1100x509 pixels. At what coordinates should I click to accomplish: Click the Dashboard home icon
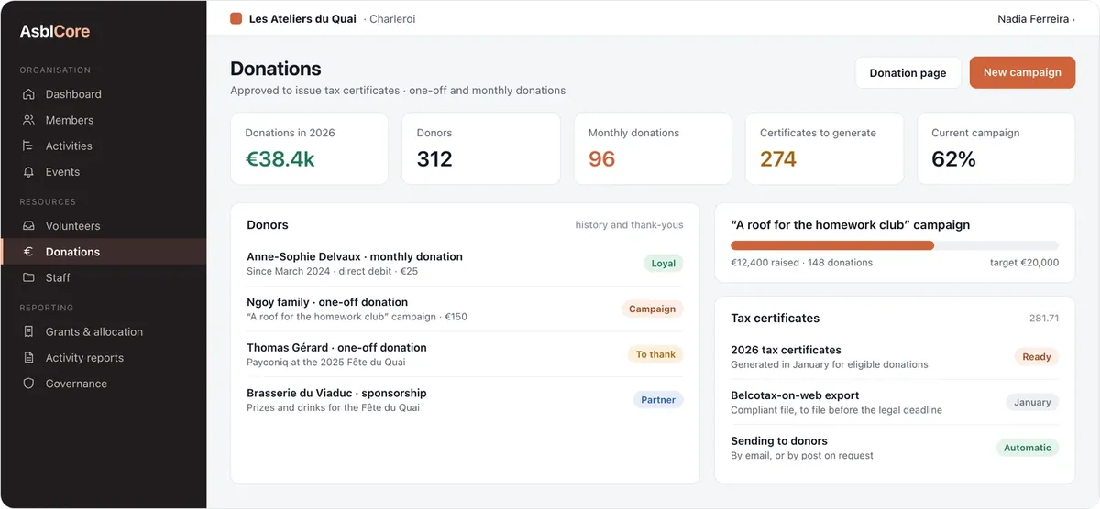(28, 94)
